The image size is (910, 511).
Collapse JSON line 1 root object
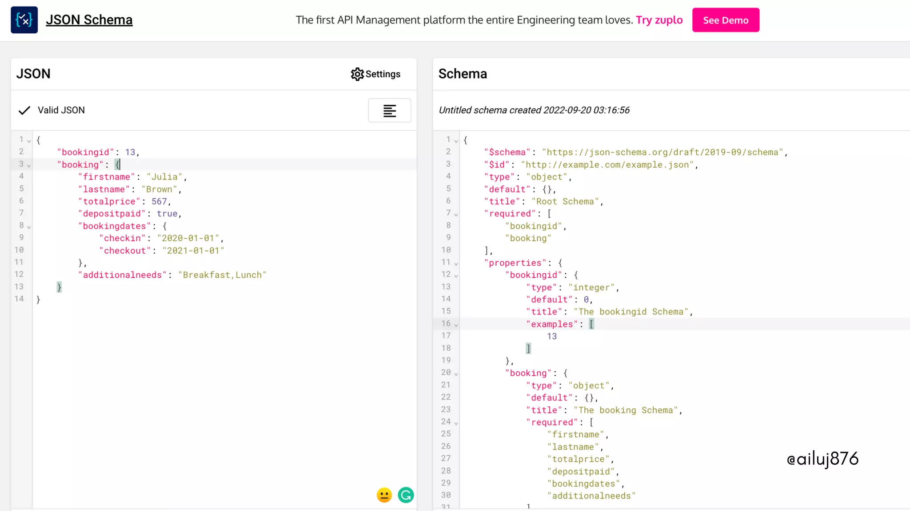coord(29,141)
